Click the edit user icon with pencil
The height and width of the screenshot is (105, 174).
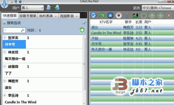tap(49, 8)
